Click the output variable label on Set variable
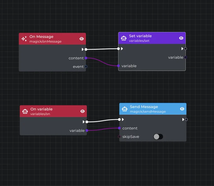This screenshot has width=214, height=186. pyautogui.click(x=176, y=57)
